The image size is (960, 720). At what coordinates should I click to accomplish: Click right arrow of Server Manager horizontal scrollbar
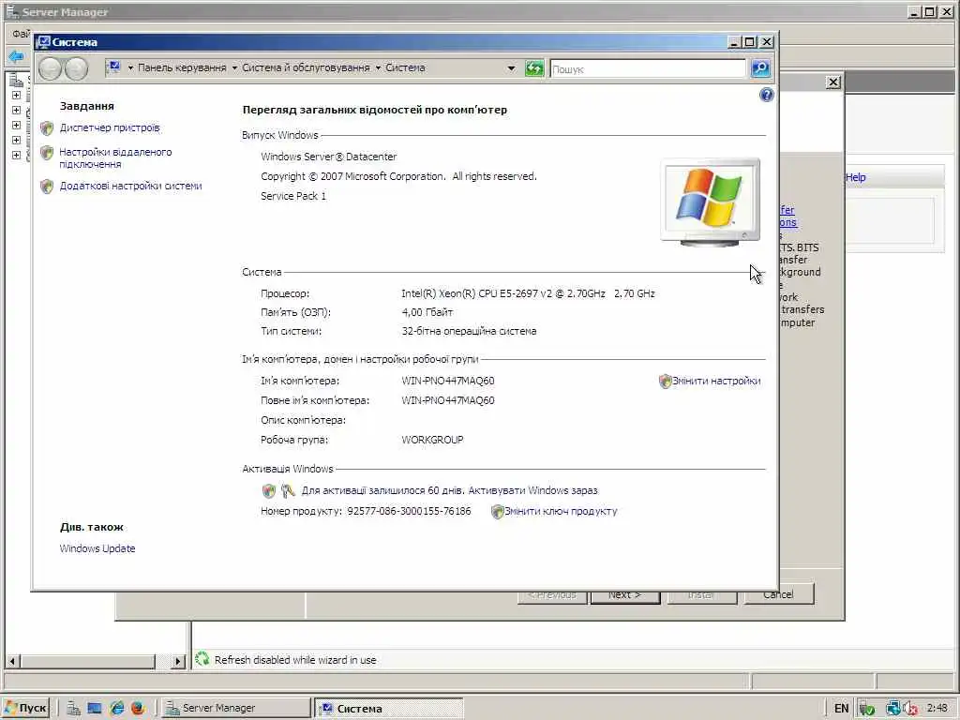tap(177, 661)
